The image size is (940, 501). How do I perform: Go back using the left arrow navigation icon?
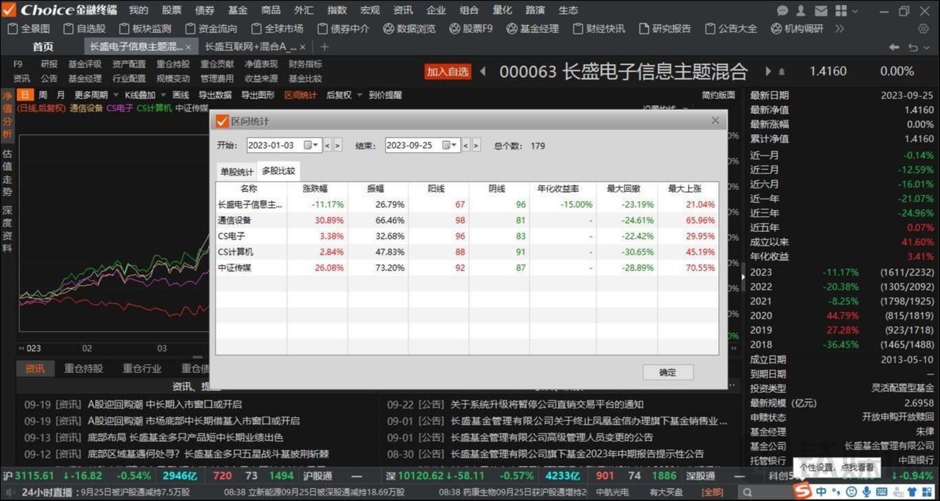(894, 47)
